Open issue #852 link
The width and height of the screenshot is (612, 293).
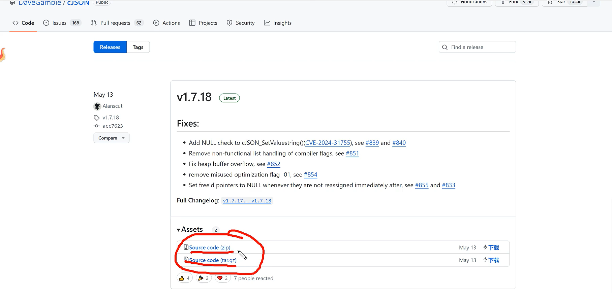(x=274, y=164)
